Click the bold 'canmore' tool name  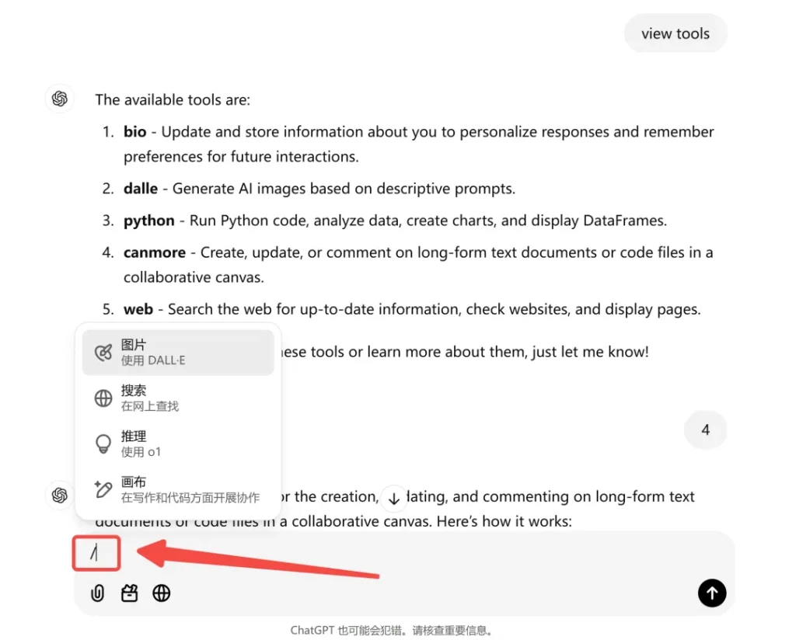(x=155, y=252)
